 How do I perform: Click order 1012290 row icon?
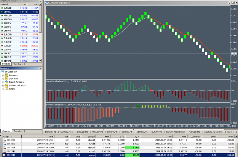(5, 140)
